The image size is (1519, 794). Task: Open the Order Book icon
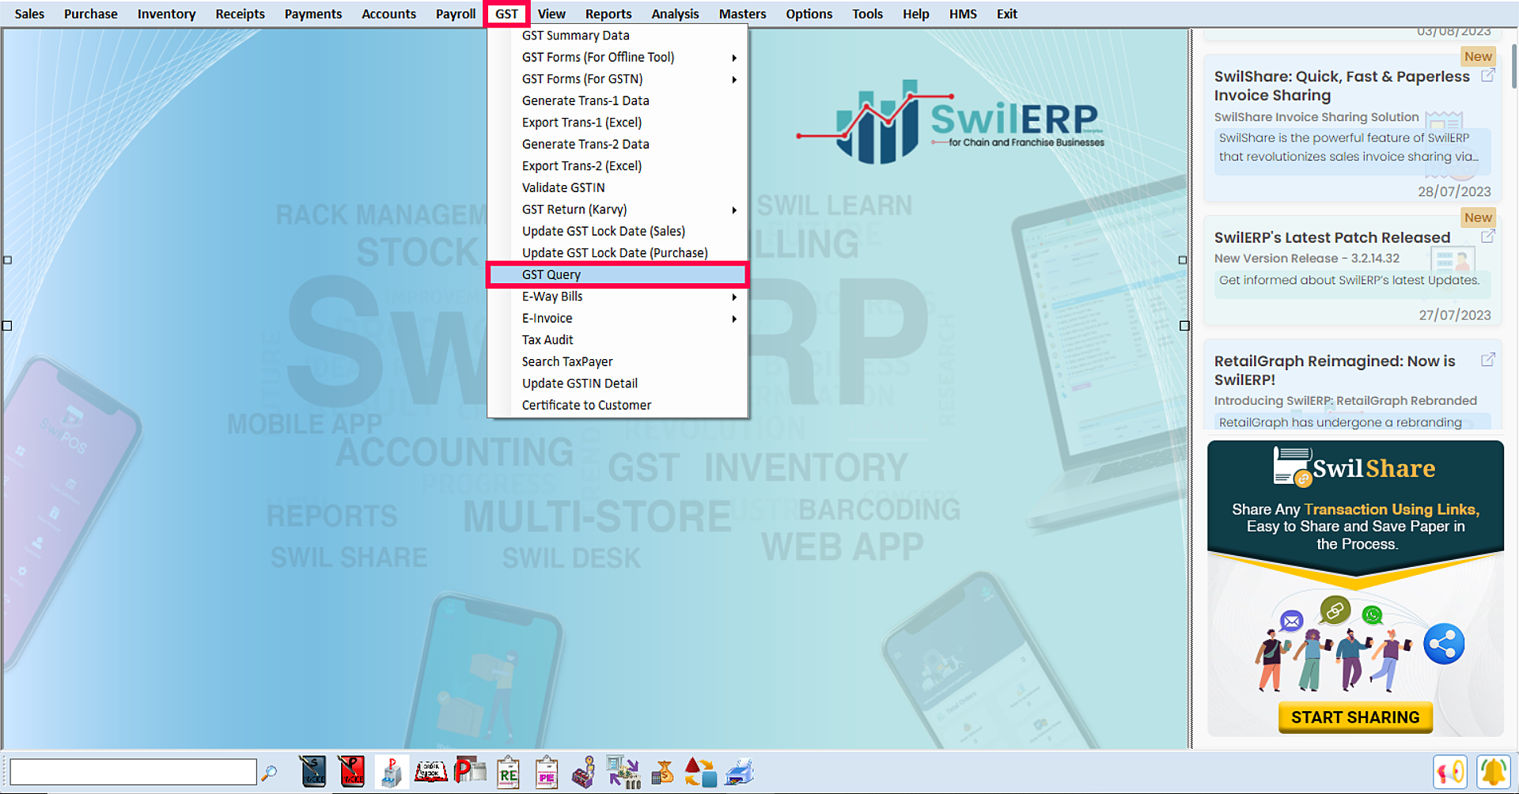(430, 772)
